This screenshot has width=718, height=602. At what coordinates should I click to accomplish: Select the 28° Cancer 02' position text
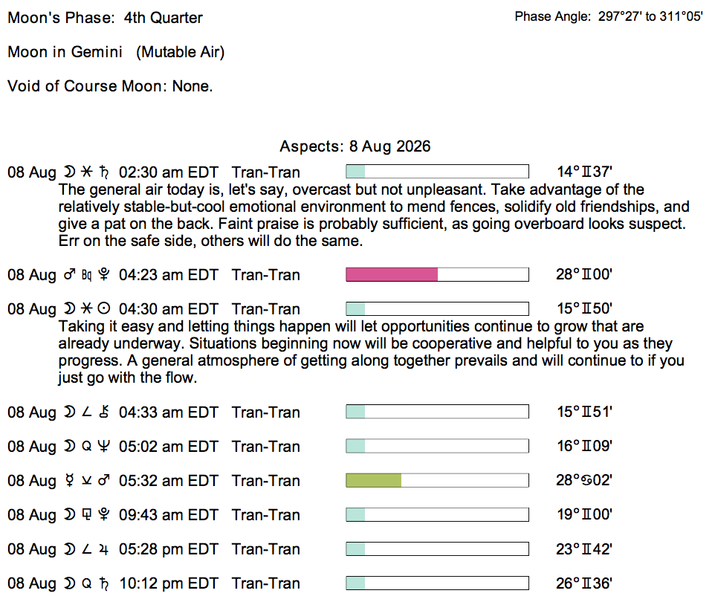coord(583,480)
